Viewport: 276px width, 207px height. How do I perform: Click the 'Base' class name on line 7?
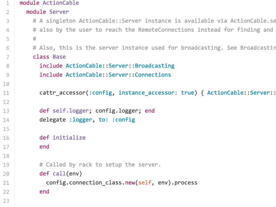coord(59,57)
